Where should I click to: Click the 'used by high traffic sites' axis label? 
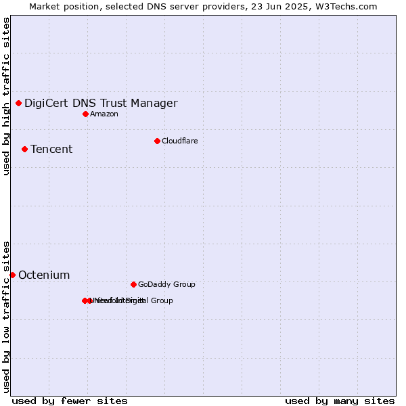(6, 96)
